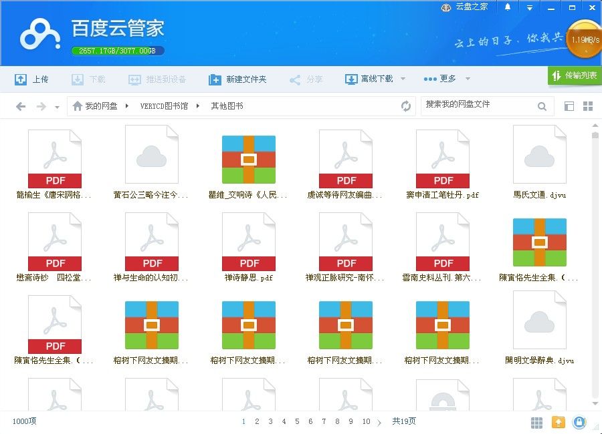Go forward with the right arrow

pyautogui.click(x=41, y=106)
